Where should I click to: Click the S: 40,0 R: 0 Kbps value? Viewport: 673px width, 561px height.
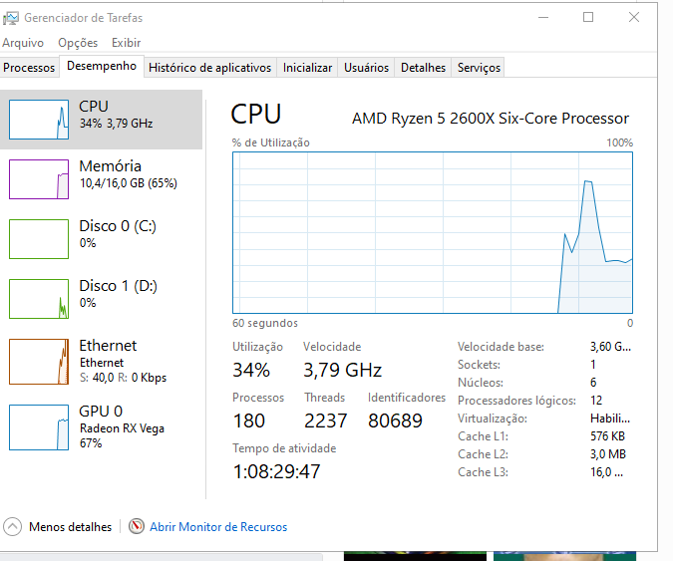coord(124,378)
